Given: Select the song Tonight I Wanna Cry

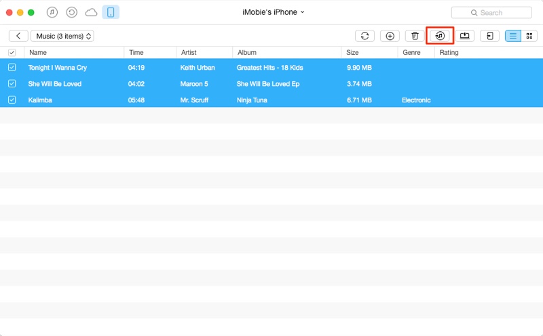Looking at the screenshot, I should coord(58,68).
